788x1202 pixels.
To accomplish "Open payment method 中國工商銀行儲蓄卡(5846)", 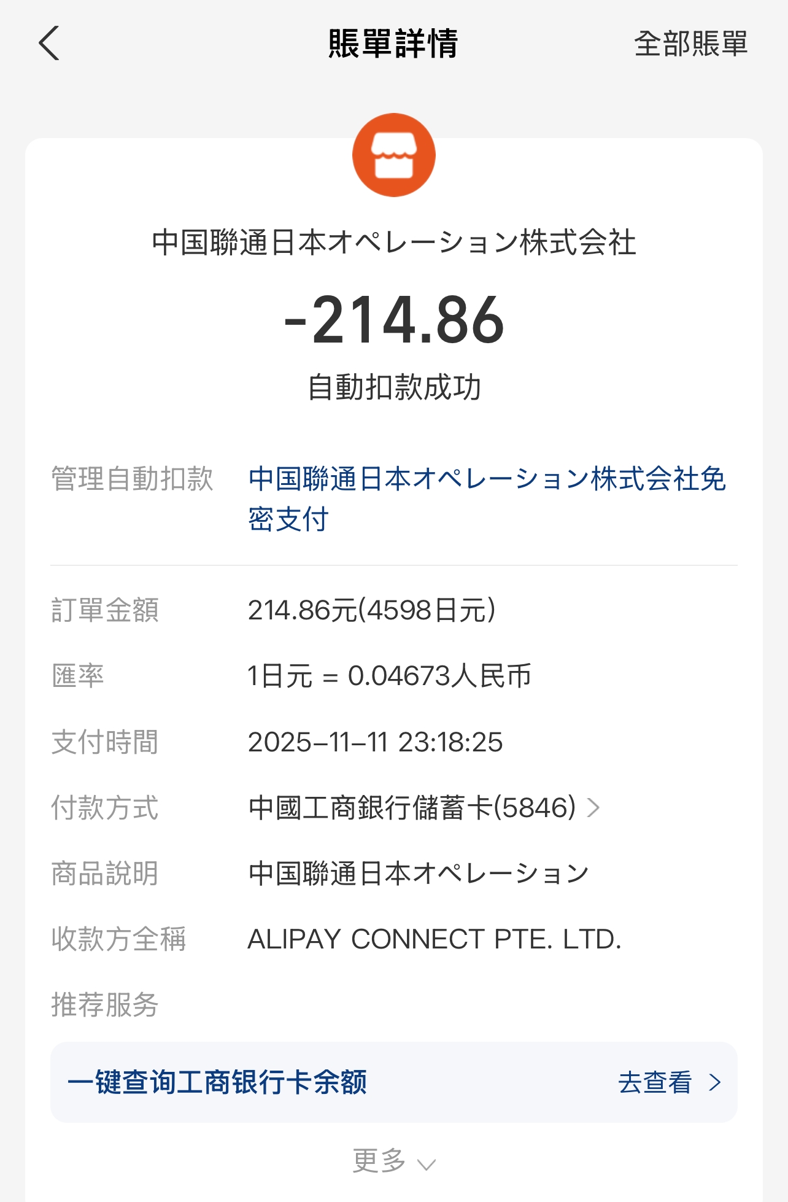I will [x=412, y=808].
